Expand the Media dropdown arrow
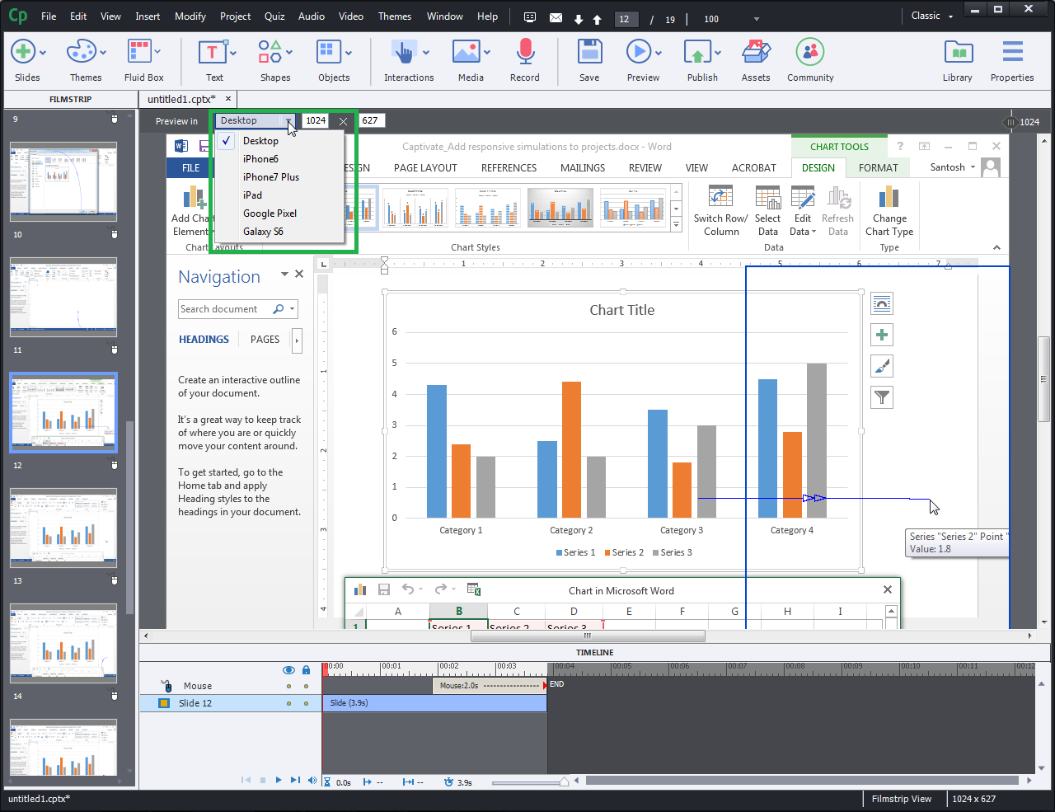This screenshot has height=812, width=1055. point(487,53)
